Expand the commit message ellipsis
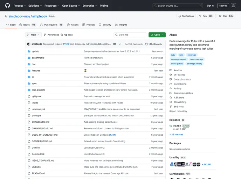Image resolution: width=241 pixels, height=179 pixels. [x=115, y=44]
